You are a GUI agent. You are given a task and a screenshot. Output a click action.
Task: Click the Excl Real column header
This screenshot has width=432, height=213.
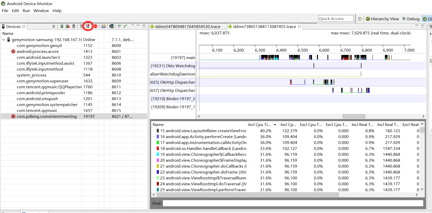coord(410,124)
